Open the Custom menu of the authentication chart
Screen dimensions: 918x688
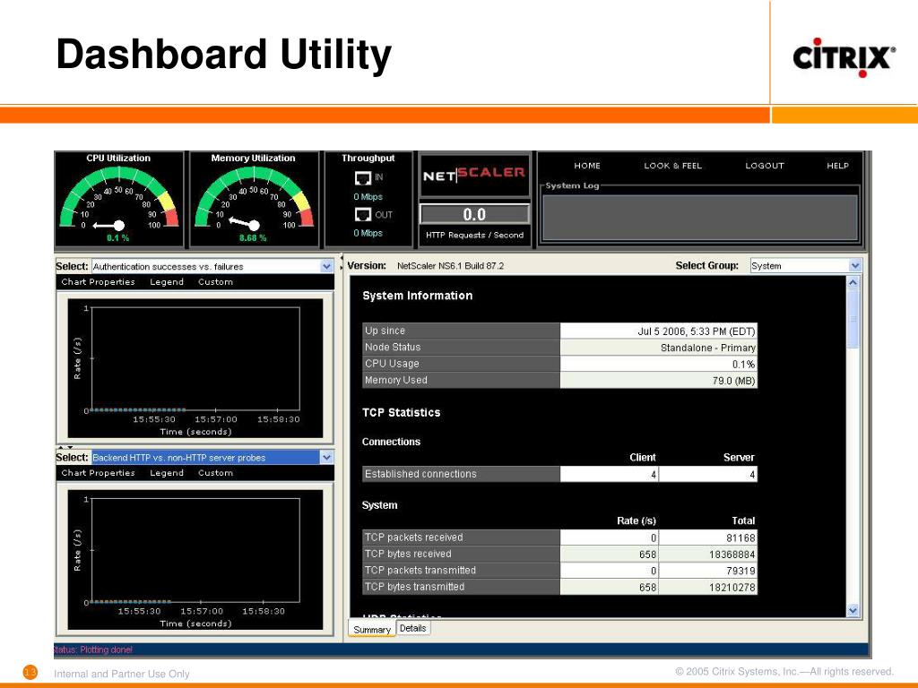(215, 282)
